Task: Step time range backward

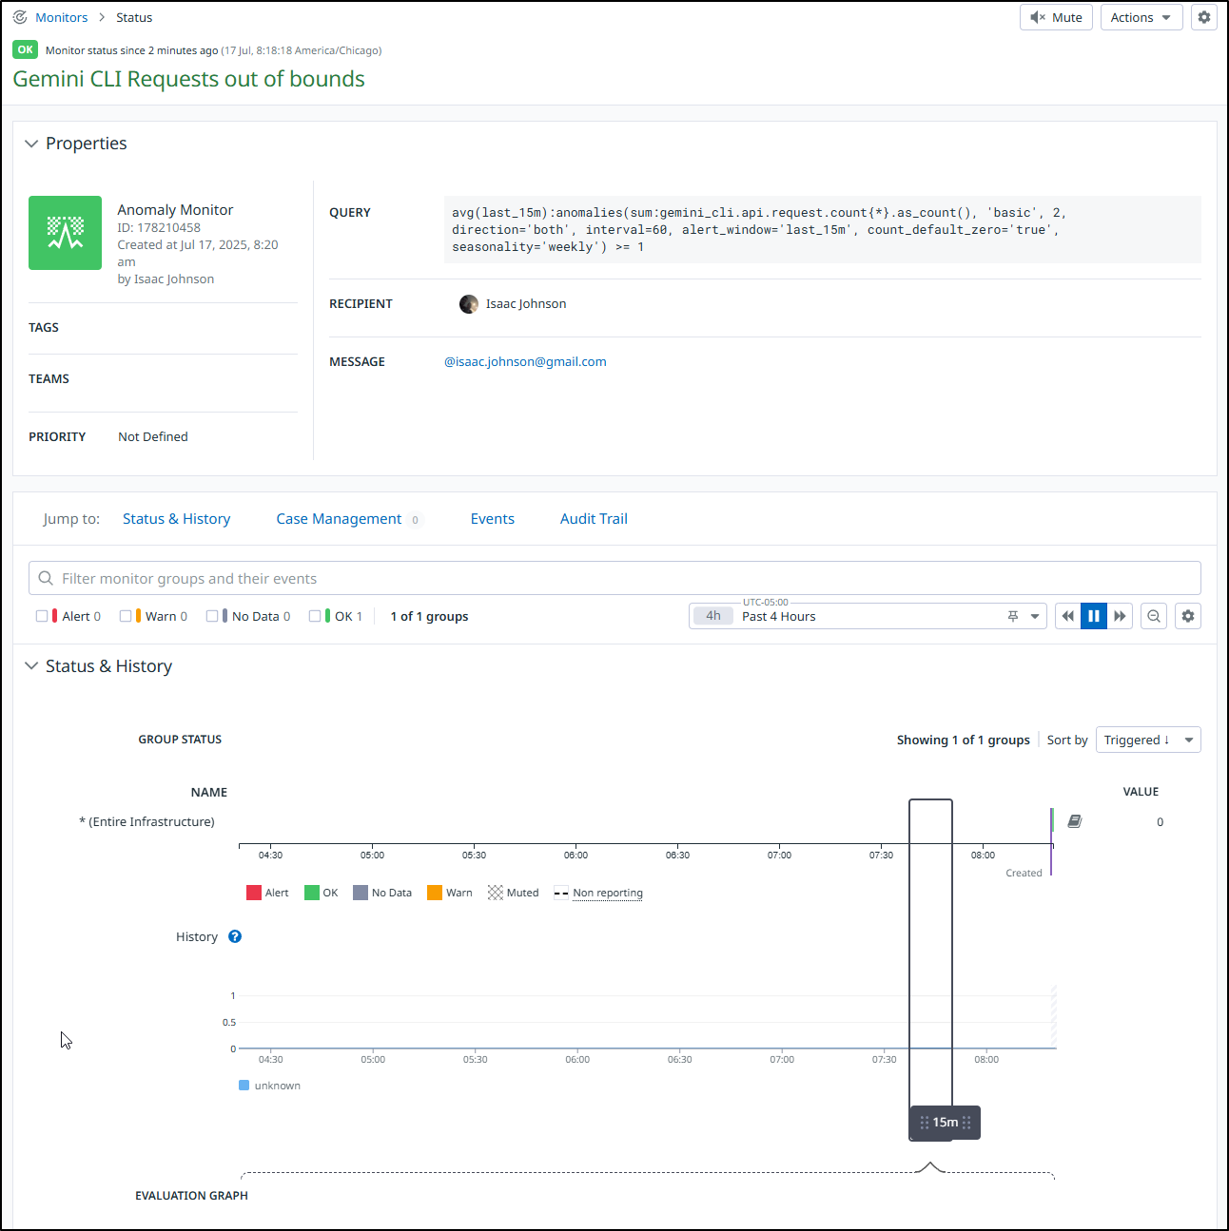Action: pyautogui.click(x=1067, y=616)
